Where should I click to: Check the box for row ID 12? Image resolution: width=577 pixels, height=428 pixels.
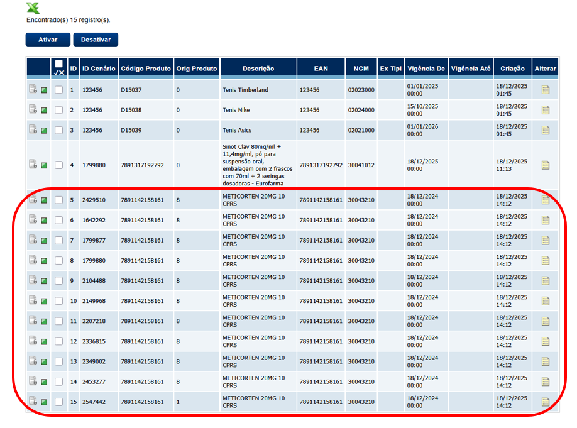click(x=59, y=341)
